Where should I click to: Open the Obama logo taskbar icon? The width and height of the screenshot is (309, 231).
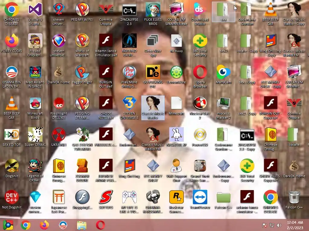tap(63, 225)
